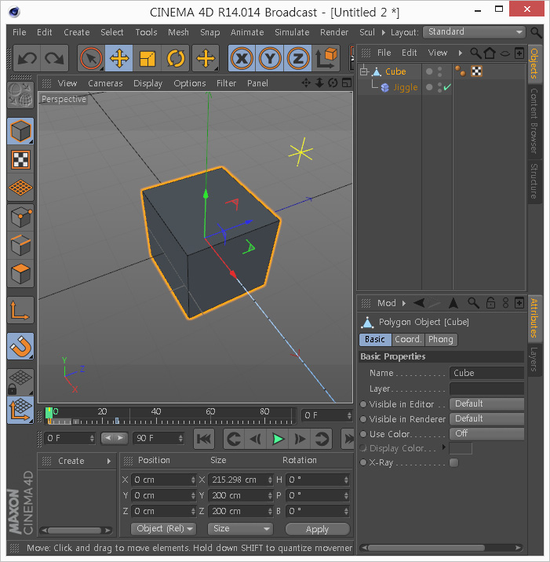Toggle Jiggle deformer enable checkmark
The height and width of the screenshot is (562, 550).
click(447, 87)
